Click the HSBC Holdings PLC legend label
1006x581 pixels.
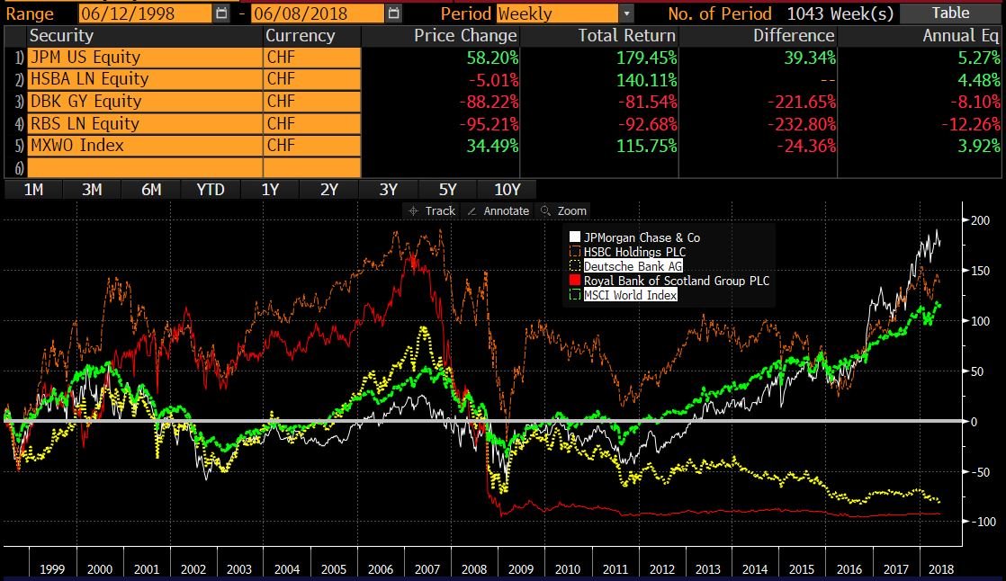(634, 252)
